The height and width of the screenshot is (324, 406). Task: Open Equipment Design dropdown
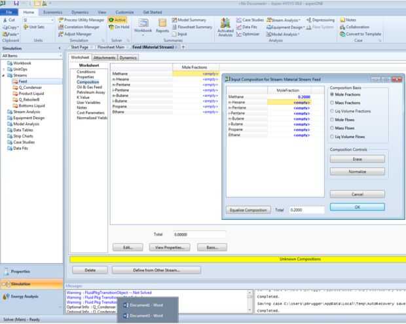pyautogui.click(x=286, y=27)
